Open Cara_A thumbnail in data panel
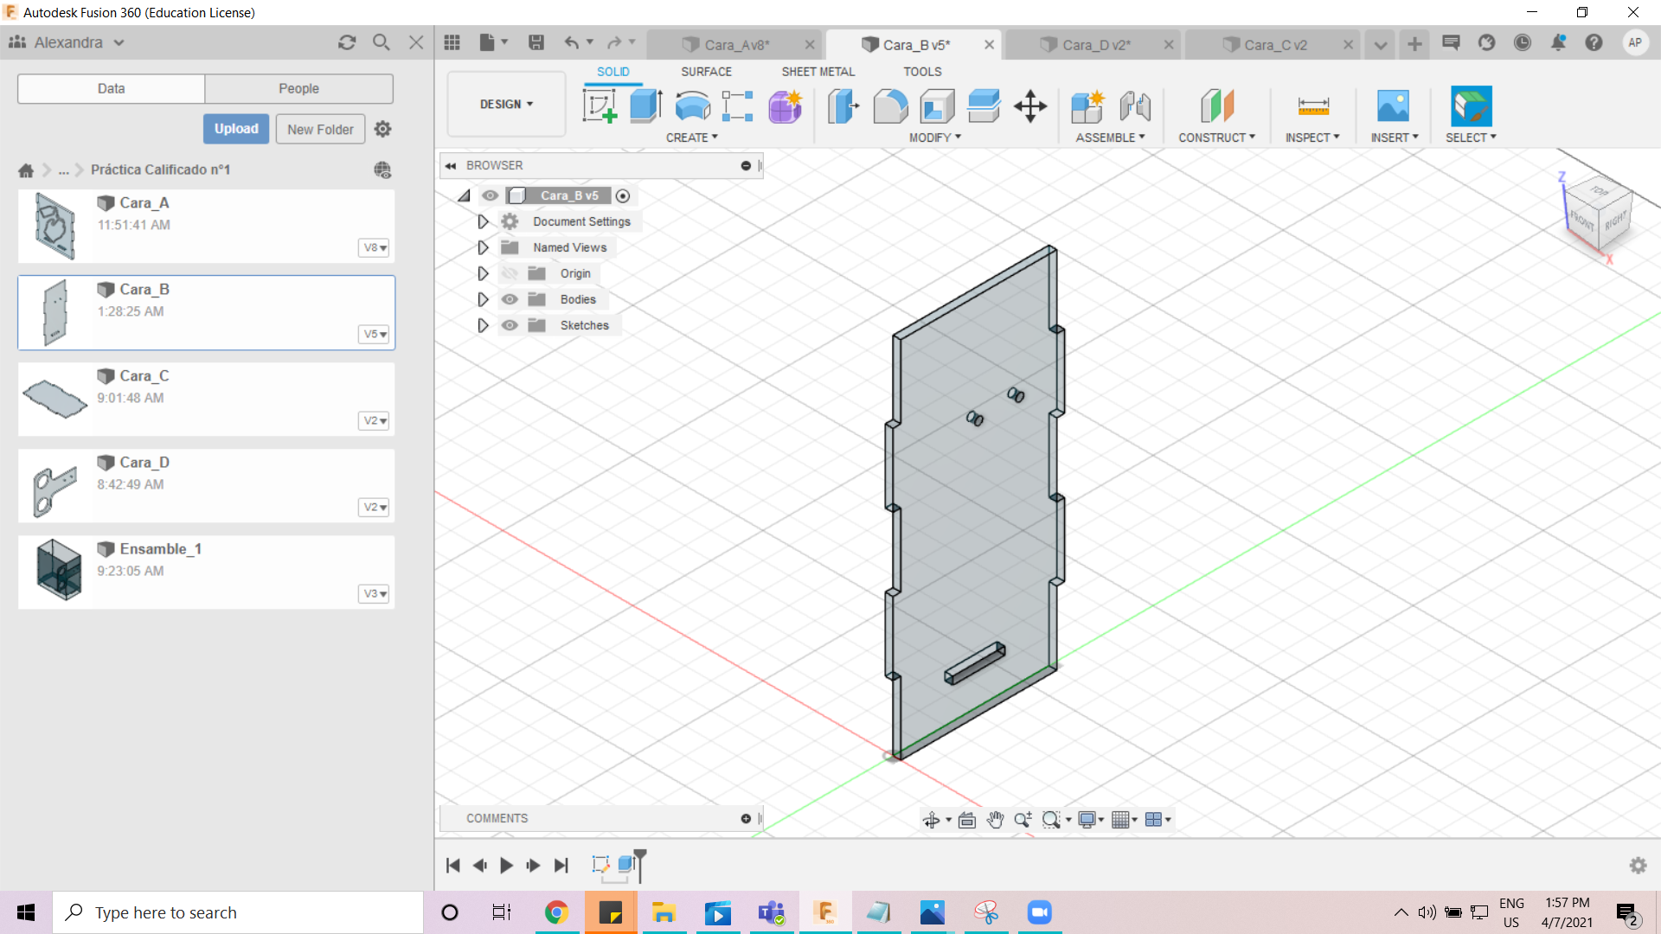Viewport: 1661px width, 934px height. tap(54, 225)
